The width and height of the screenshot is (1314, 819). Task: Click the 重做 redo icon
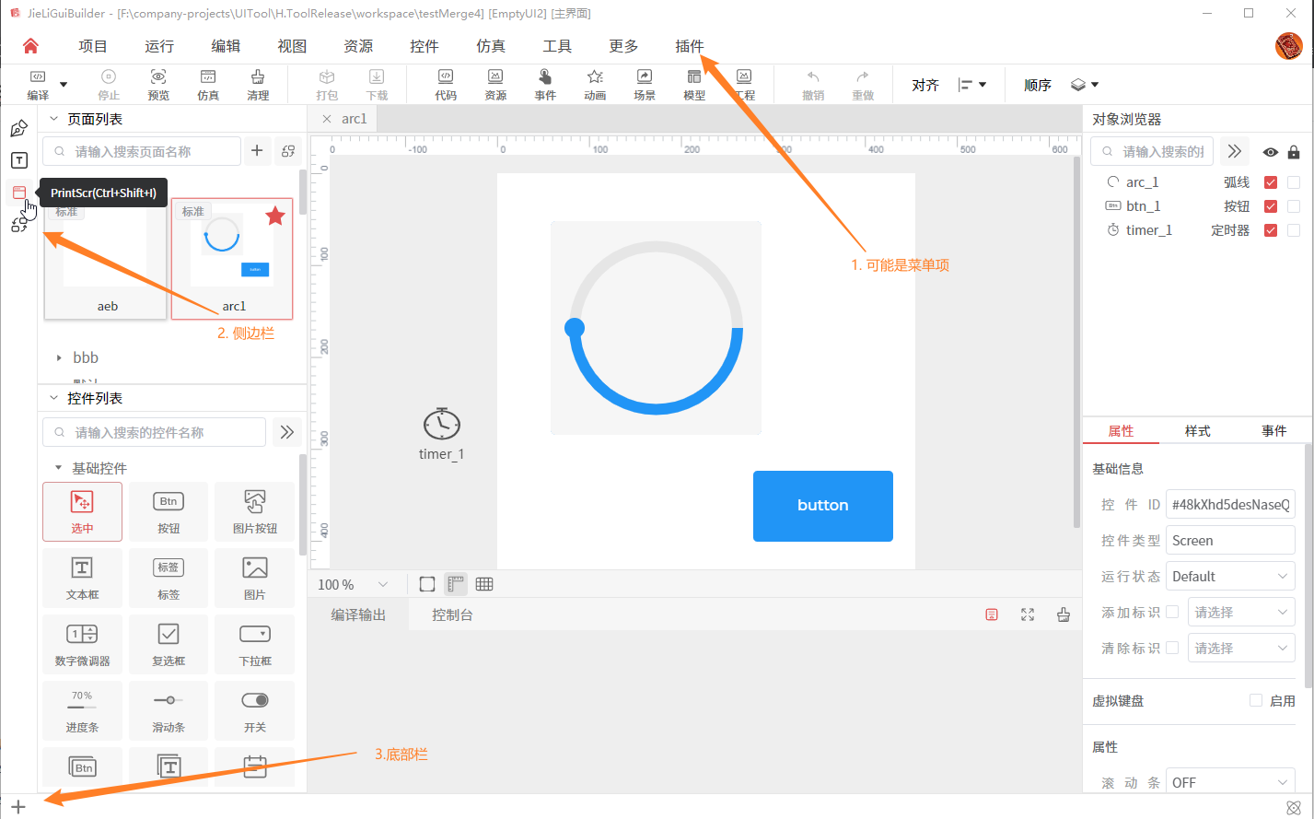pyautogui.click(x=863, y=76)
